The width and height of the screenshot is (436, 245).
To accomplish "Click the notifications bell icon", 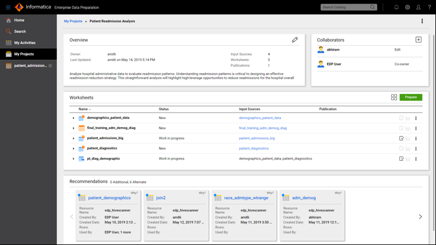I will 396,8.
